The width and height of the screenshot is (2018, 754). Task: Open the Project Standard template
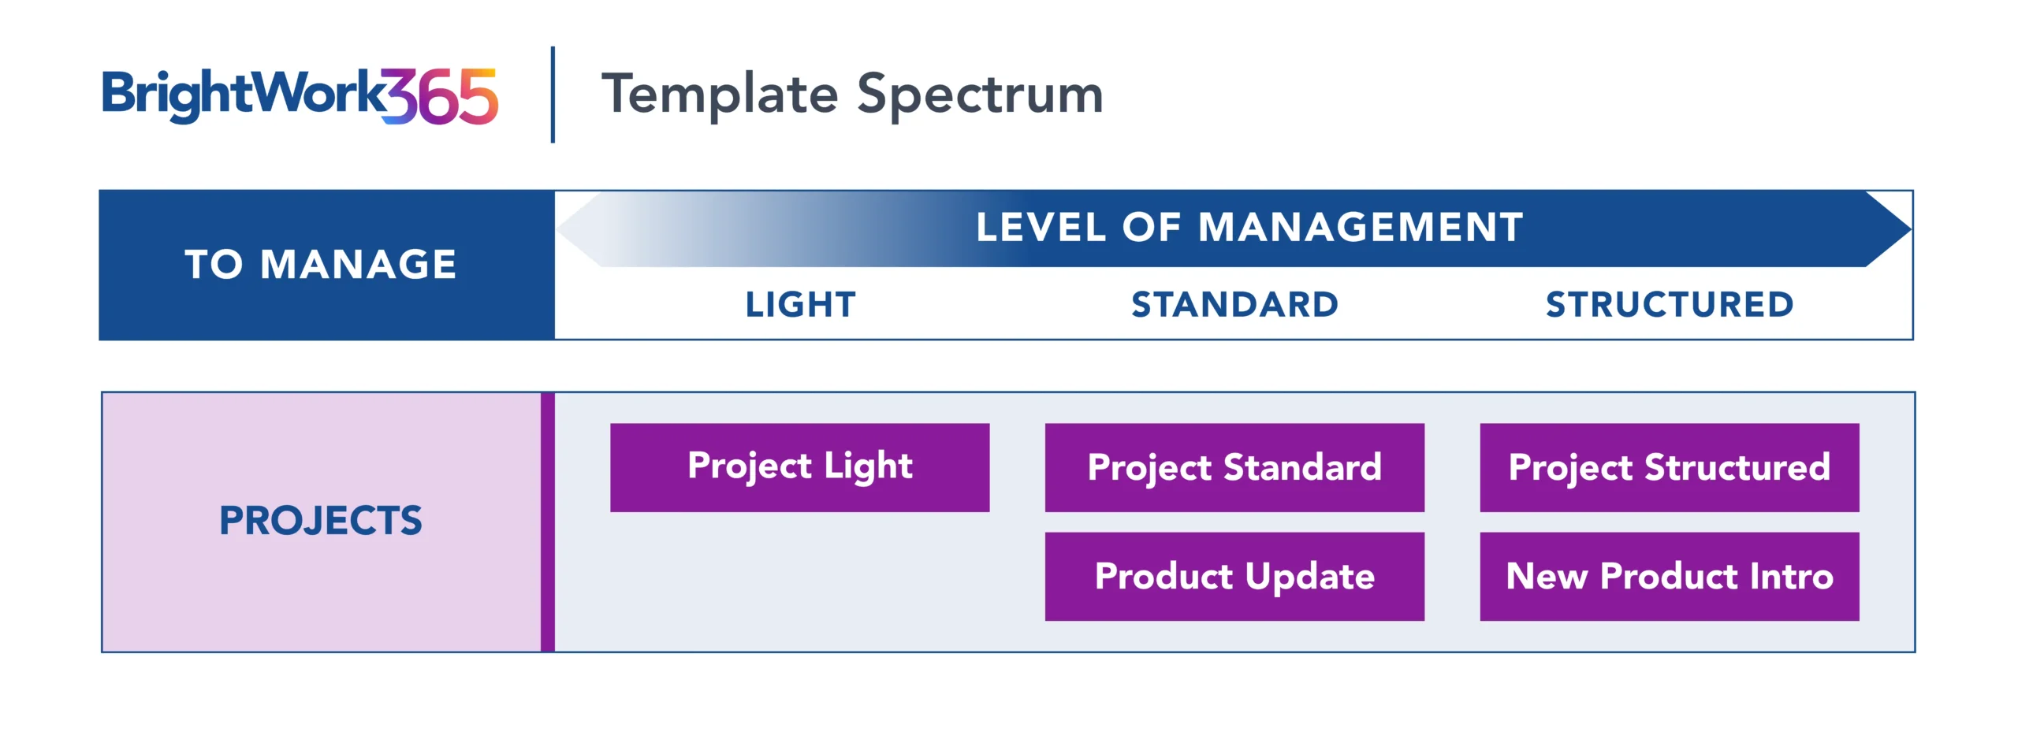click(1234, 467)
